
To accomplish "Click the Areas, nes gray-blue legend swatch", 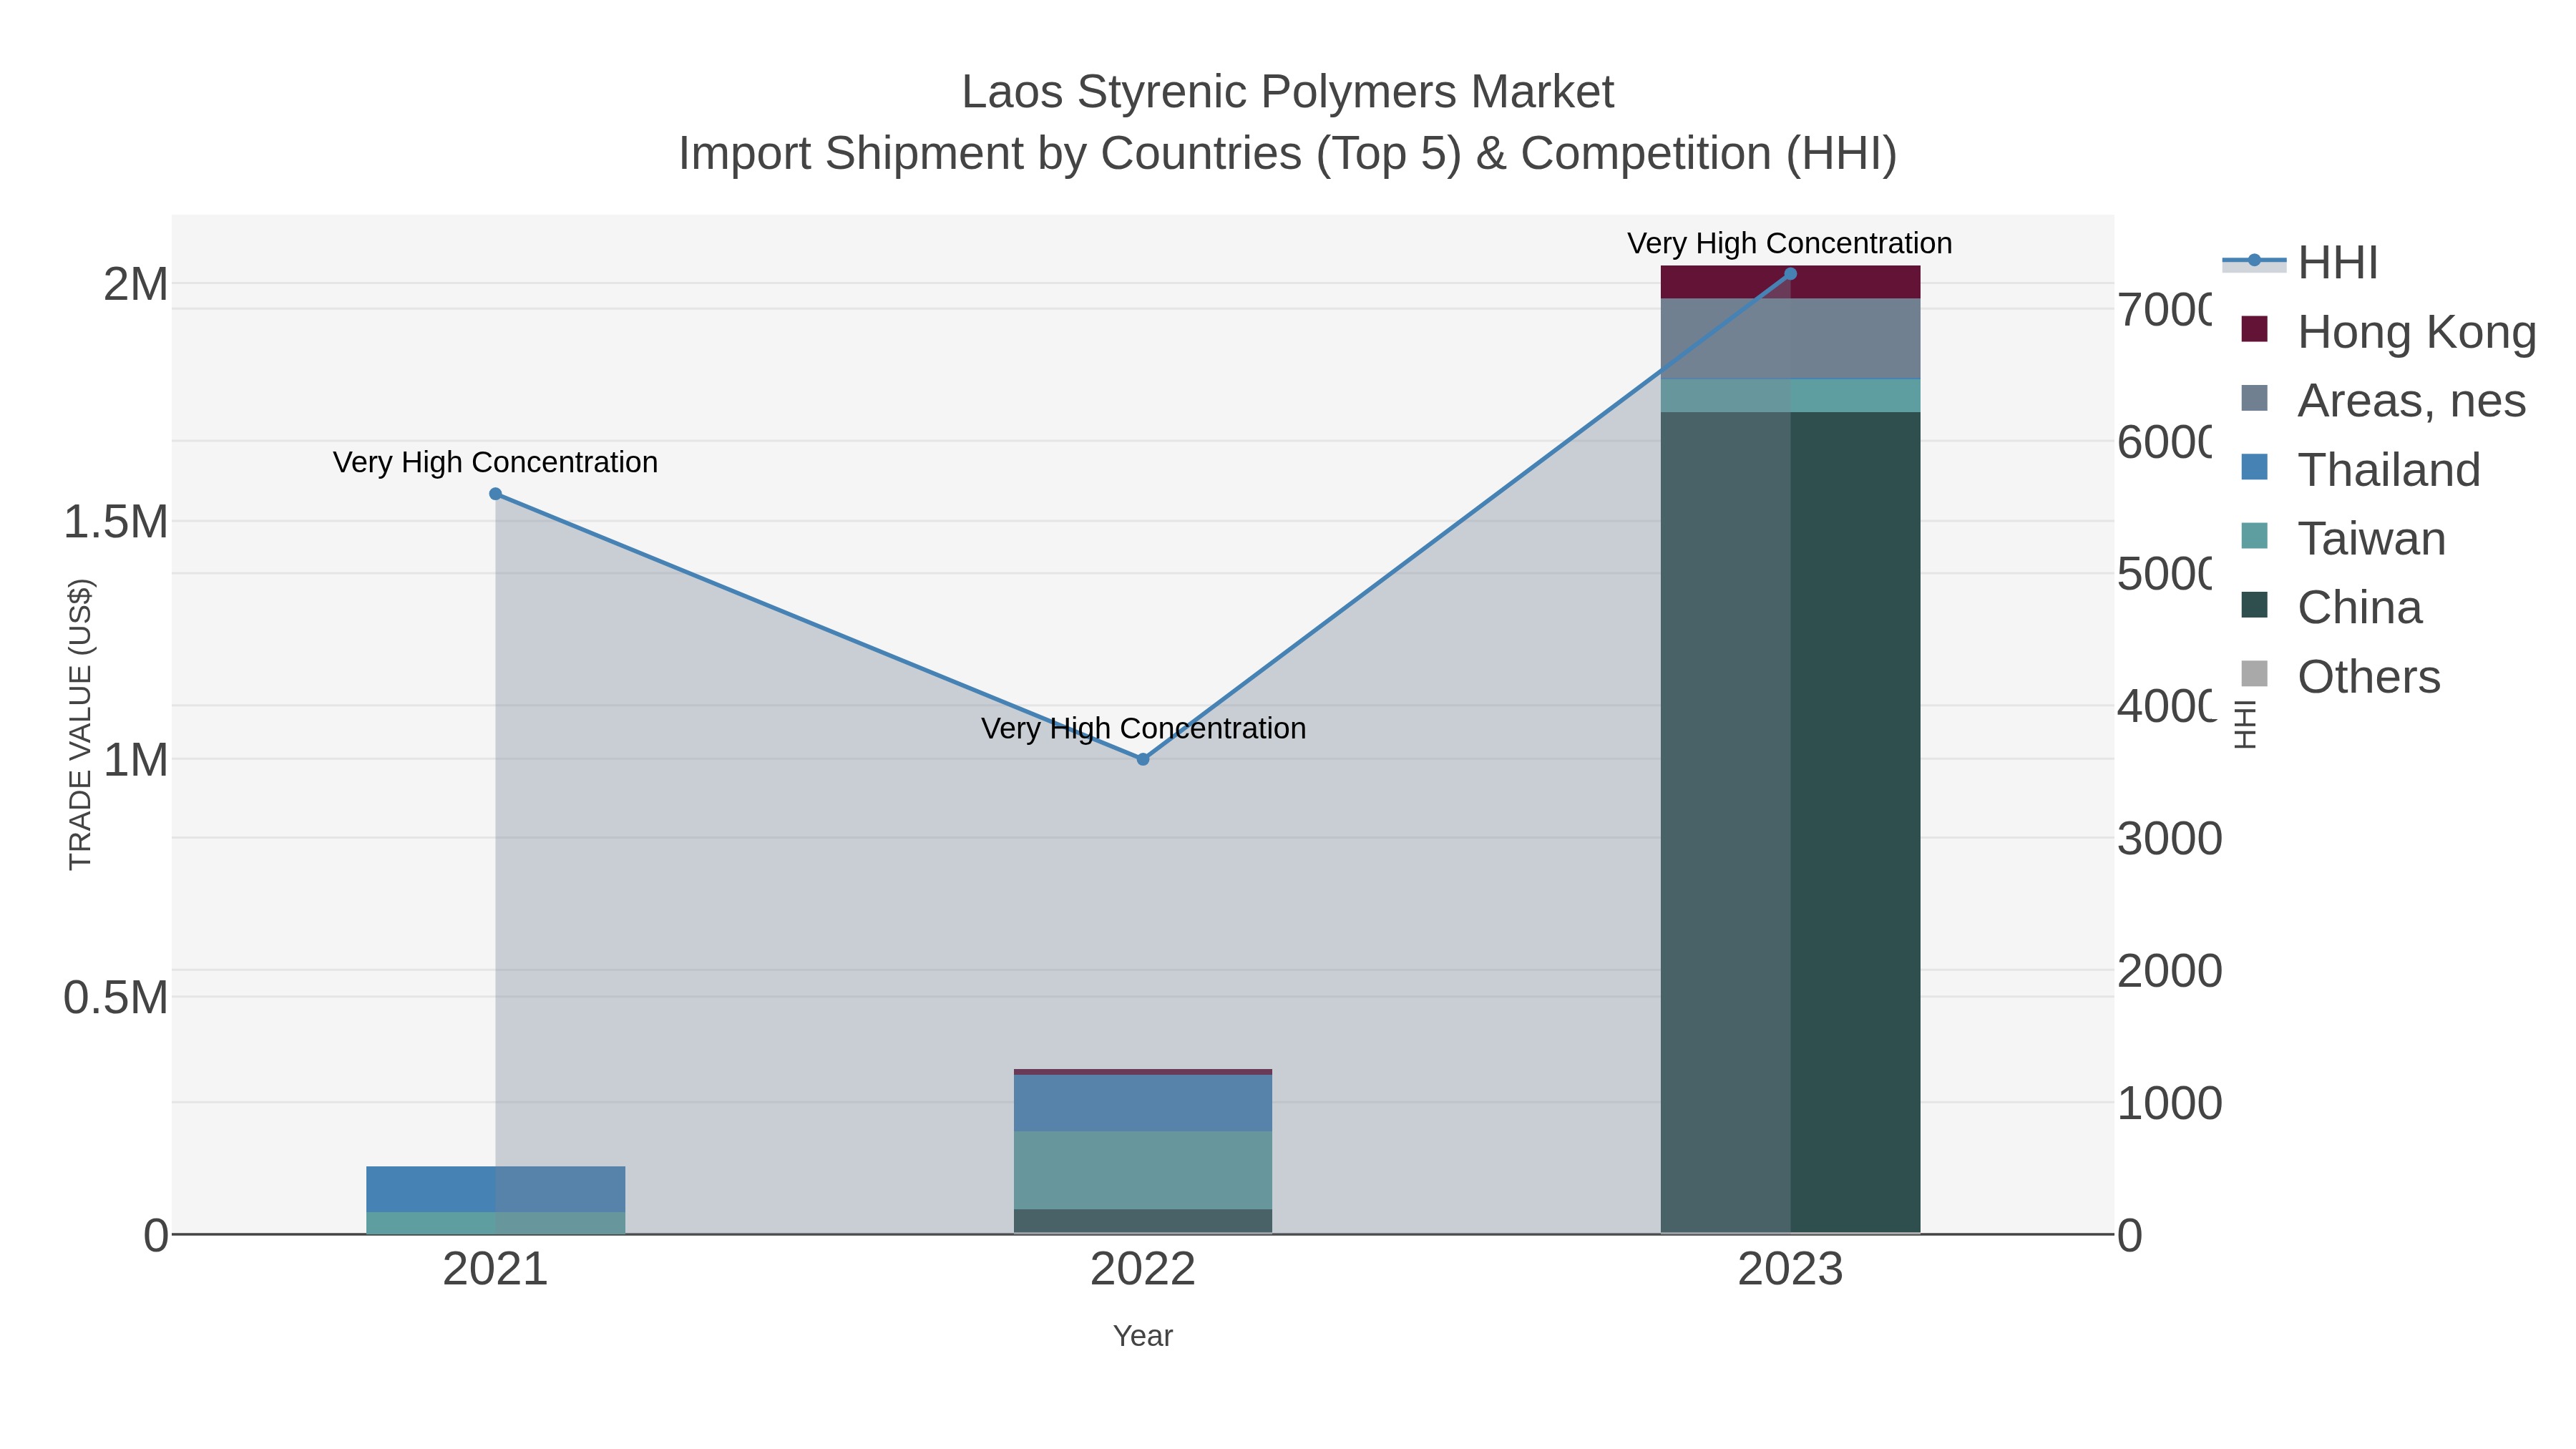I will (x=2254, y=398).
